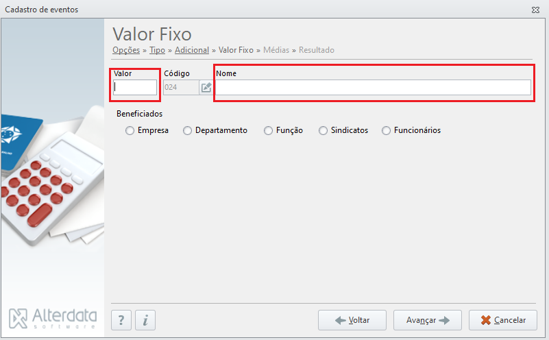Open the italic i information button
The height and width of the screenshot is (340, 549).
[145, 320]
